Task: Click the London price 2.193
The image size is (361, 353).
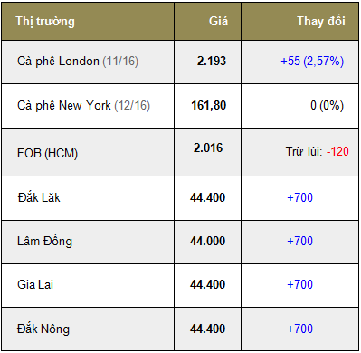Action: (x=212, y=62)
